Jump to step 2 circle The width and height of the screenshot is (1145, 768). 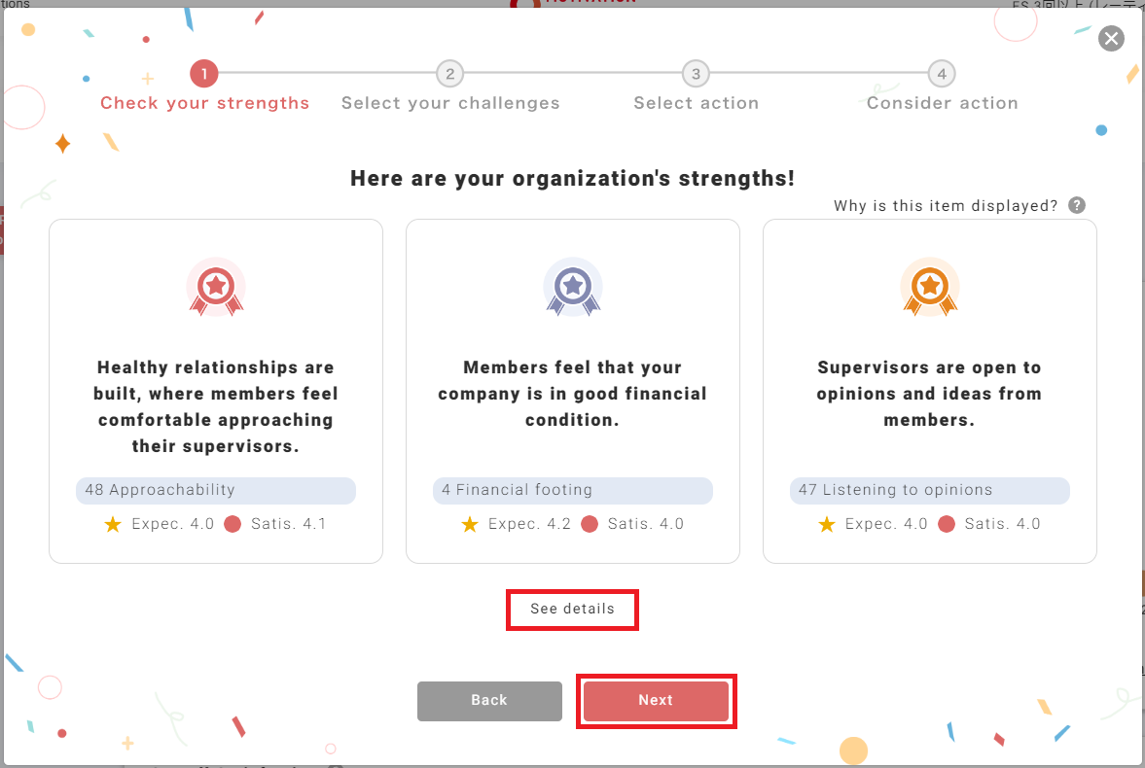click(x=449, y=73)
